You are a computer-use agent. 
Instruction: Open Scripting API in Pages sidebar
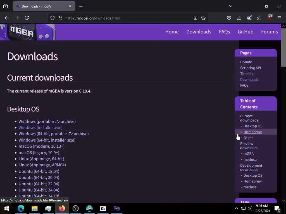coord(251,68)
